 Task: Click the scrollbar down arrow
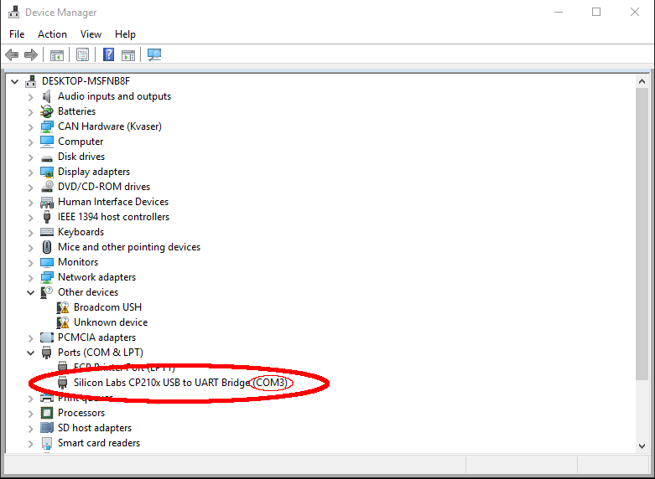click(x=642, y=446)
